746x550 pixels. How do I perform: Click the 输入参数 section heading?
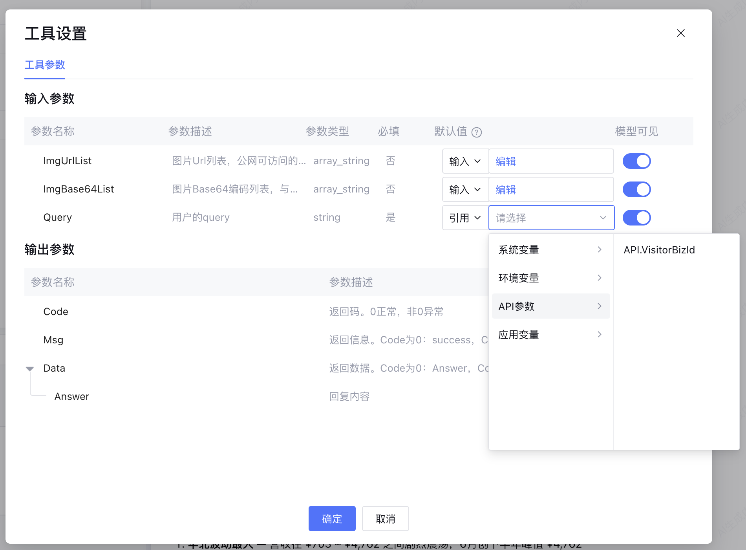point(49,98)
